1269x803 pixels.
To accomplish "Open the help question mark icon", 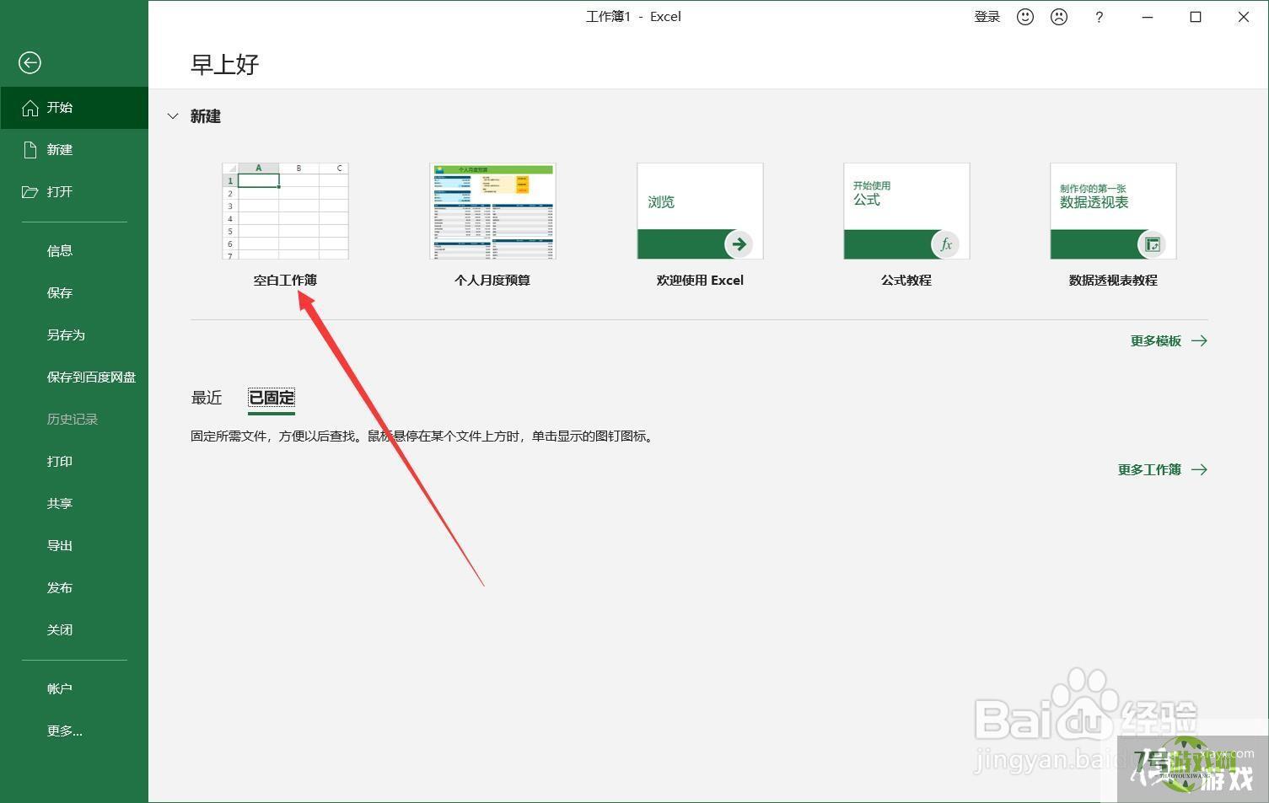I will pyautogui.click(x=1099, y=17).
